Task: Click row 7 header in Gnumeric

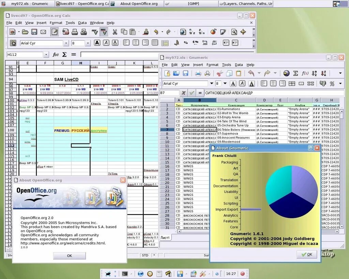Action: pyautogui.click(x=167, y=129)
